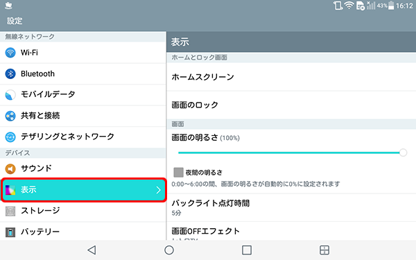
Task: Open バックライト点灯時間 setting
Action: pos(291,208)
